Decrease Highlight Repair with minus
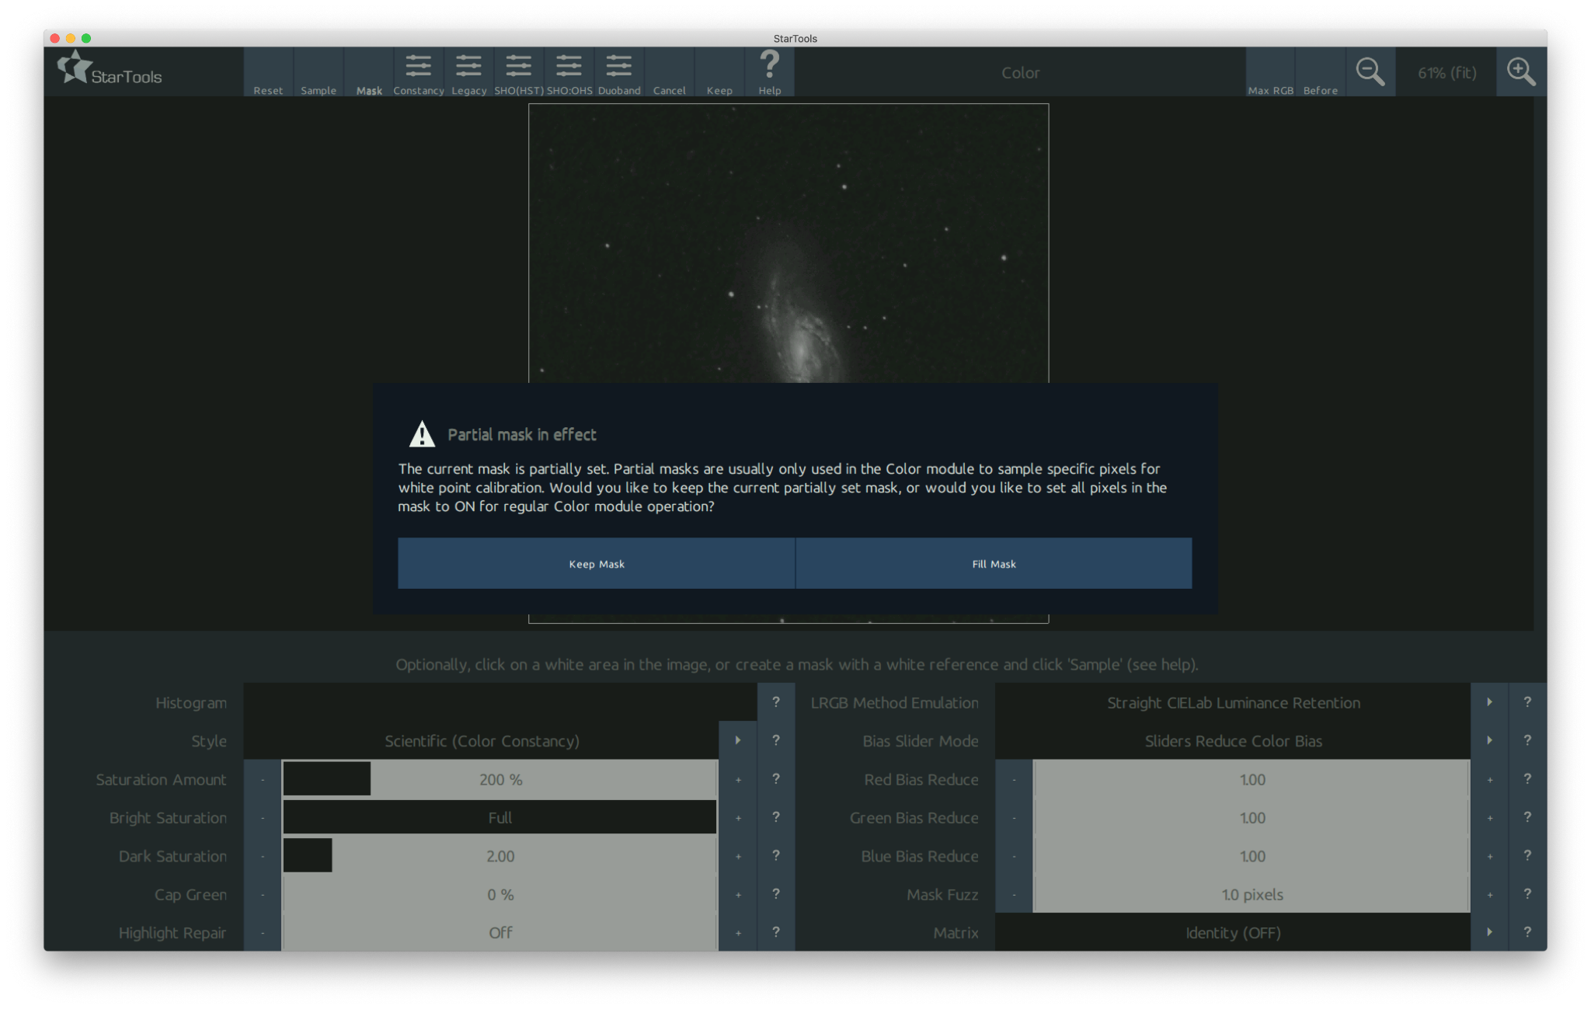Viewport: 1591px width, 1009px height. point(263,932)
